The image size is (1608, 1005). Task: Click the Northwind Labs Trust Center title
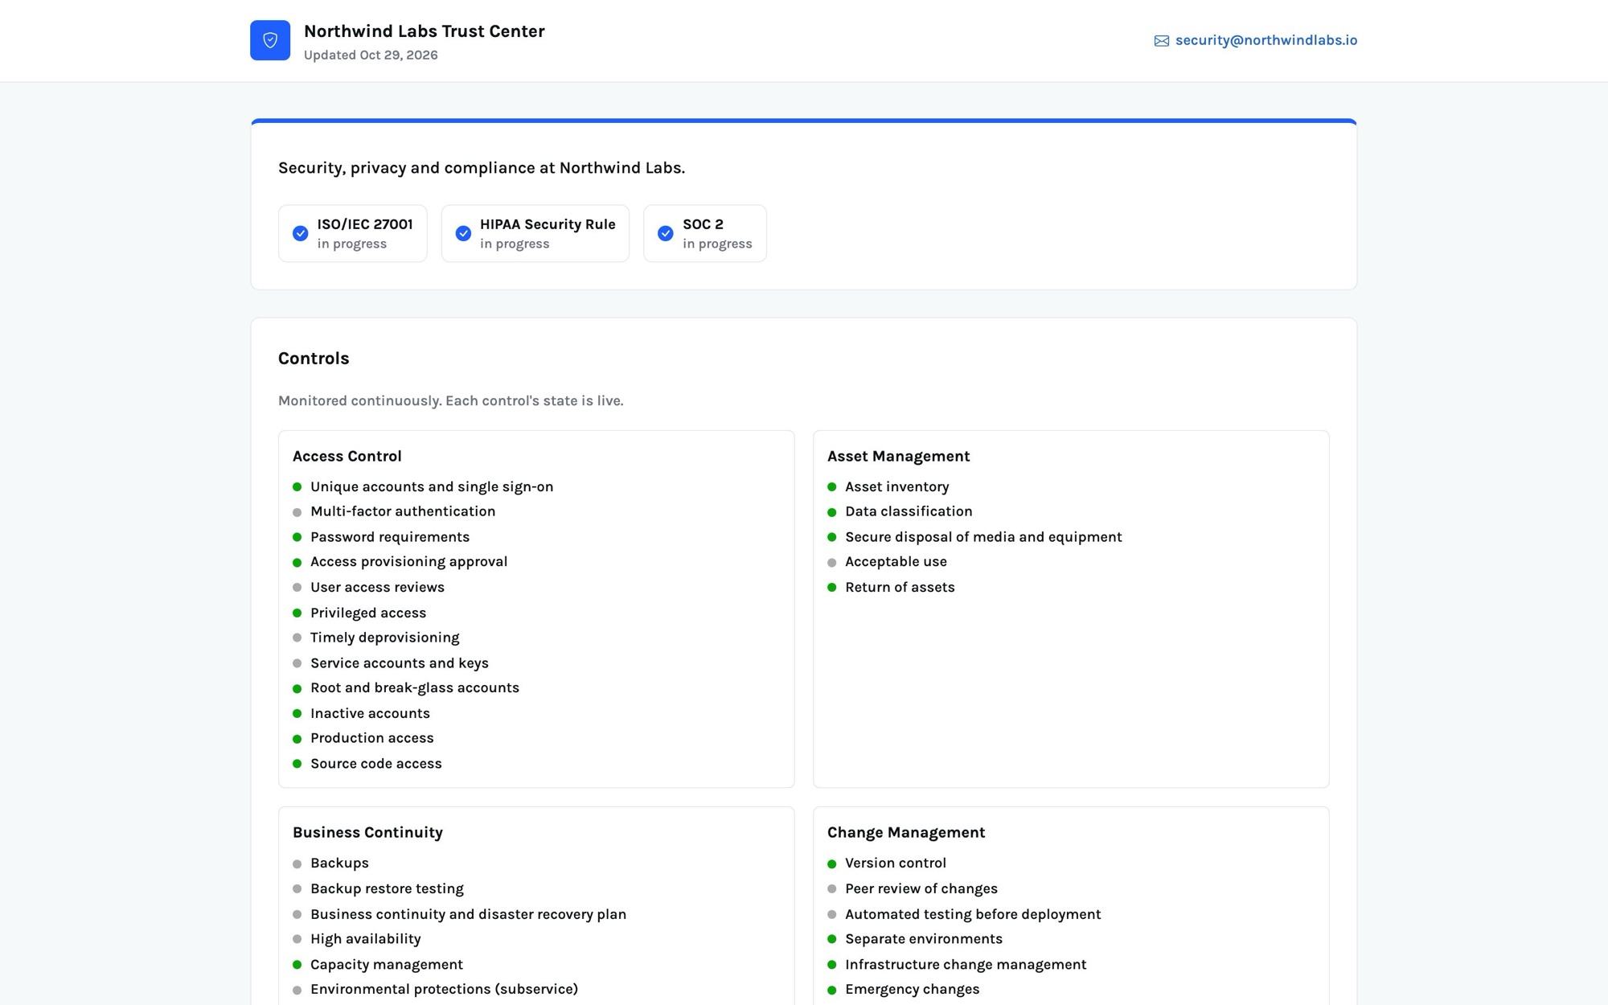pyautogui.click(x=425, y=31)
